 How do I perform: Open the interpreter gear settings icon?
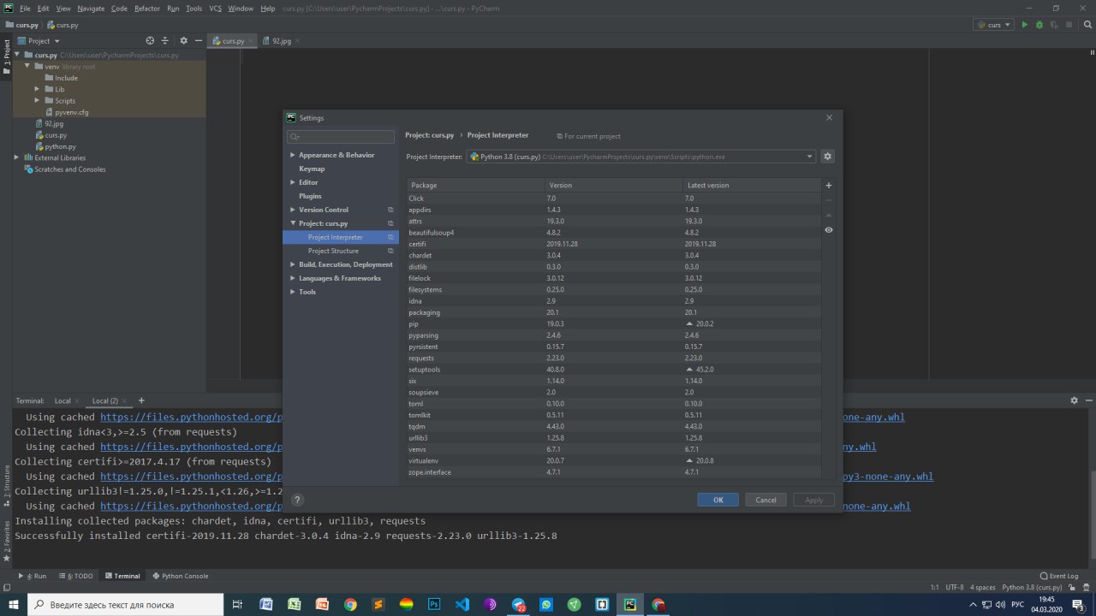tap(827, 157)
